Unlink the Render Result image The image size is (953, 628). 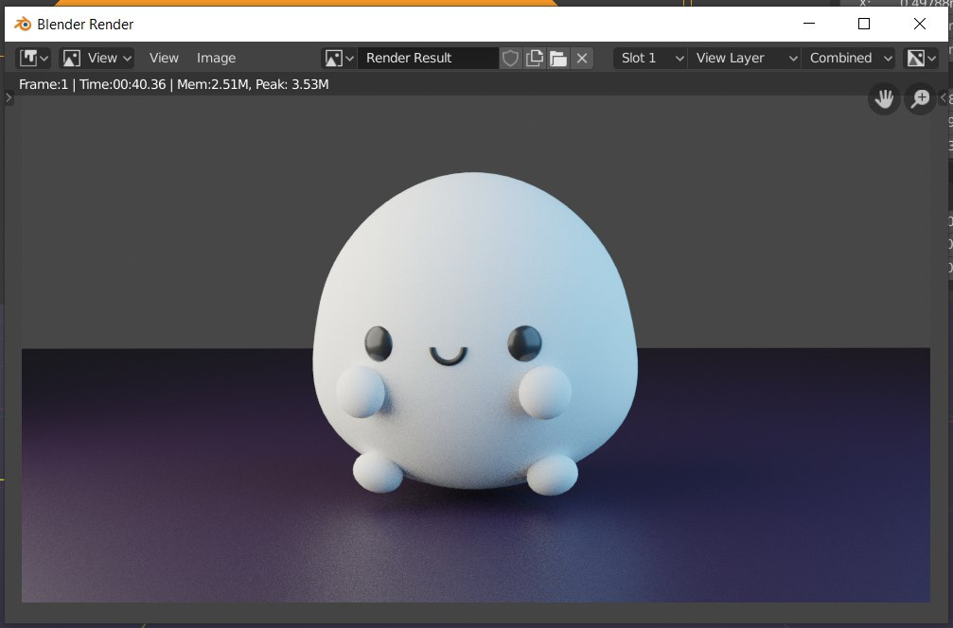coord(582,58)
